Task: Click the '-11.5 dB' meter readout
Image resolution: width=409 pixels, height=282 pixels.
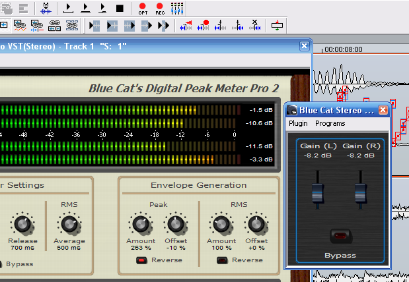Action: click(259, 146)
